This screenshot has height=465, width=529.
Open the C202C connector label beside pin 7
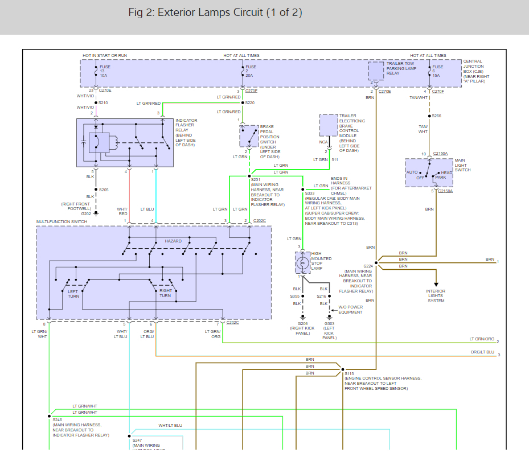pyautogui.click(x=232, y=322)
